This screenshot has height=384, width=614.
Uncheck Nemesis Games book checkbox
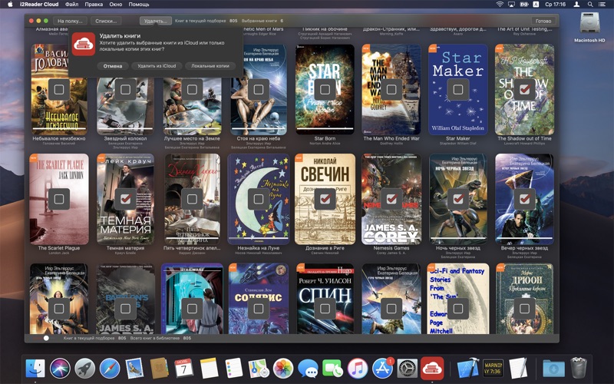point(391,199)
